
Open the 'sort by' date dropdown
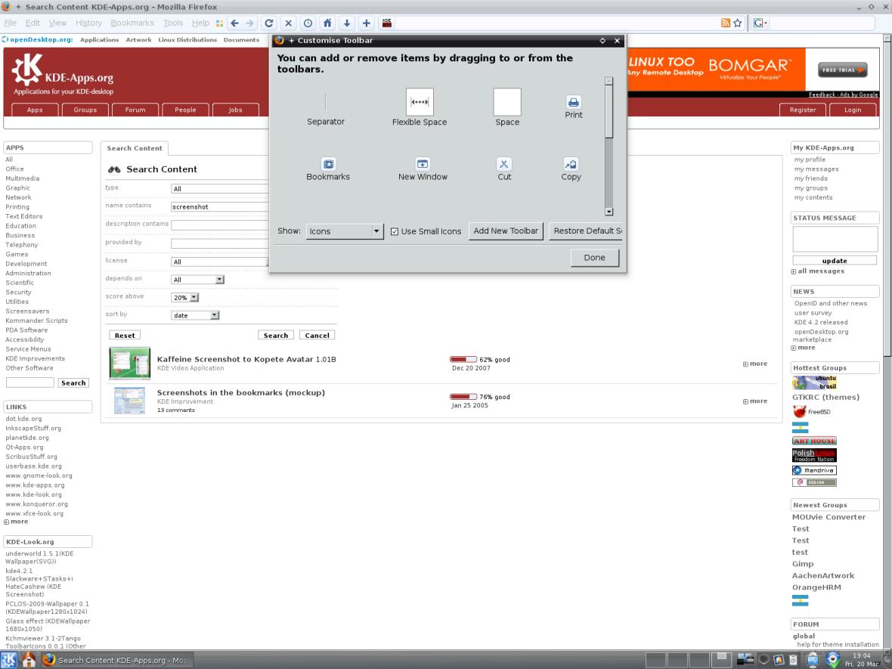point(195,315)
